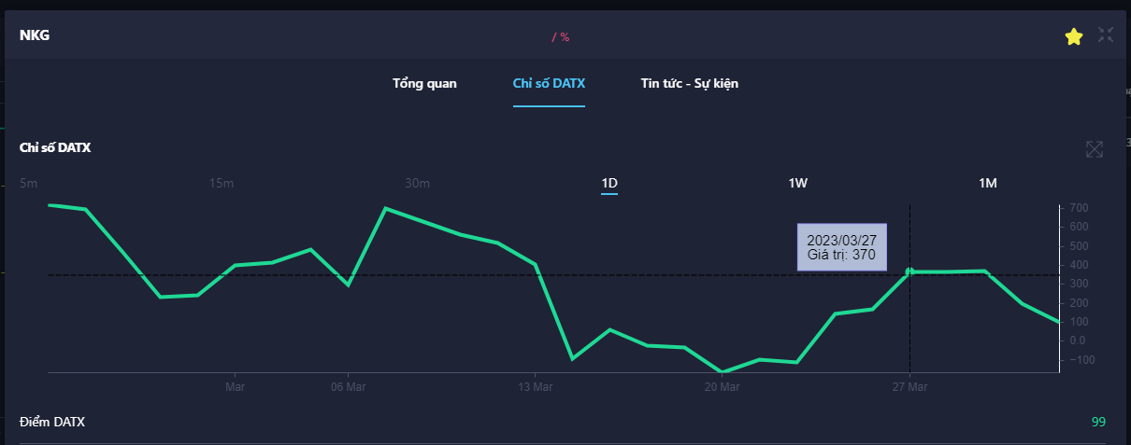The image size is (1131, 445).
Task: Select the Chỉ số DATX tab
Action: 549,84
